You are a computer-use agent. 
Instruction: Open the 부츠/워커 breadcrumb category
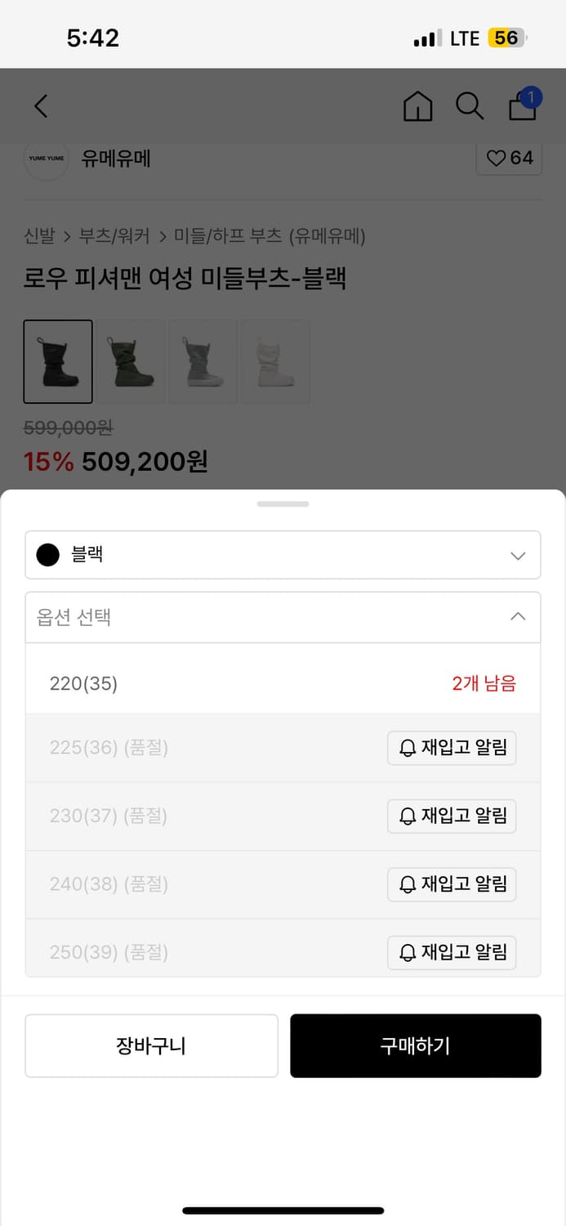114,237
